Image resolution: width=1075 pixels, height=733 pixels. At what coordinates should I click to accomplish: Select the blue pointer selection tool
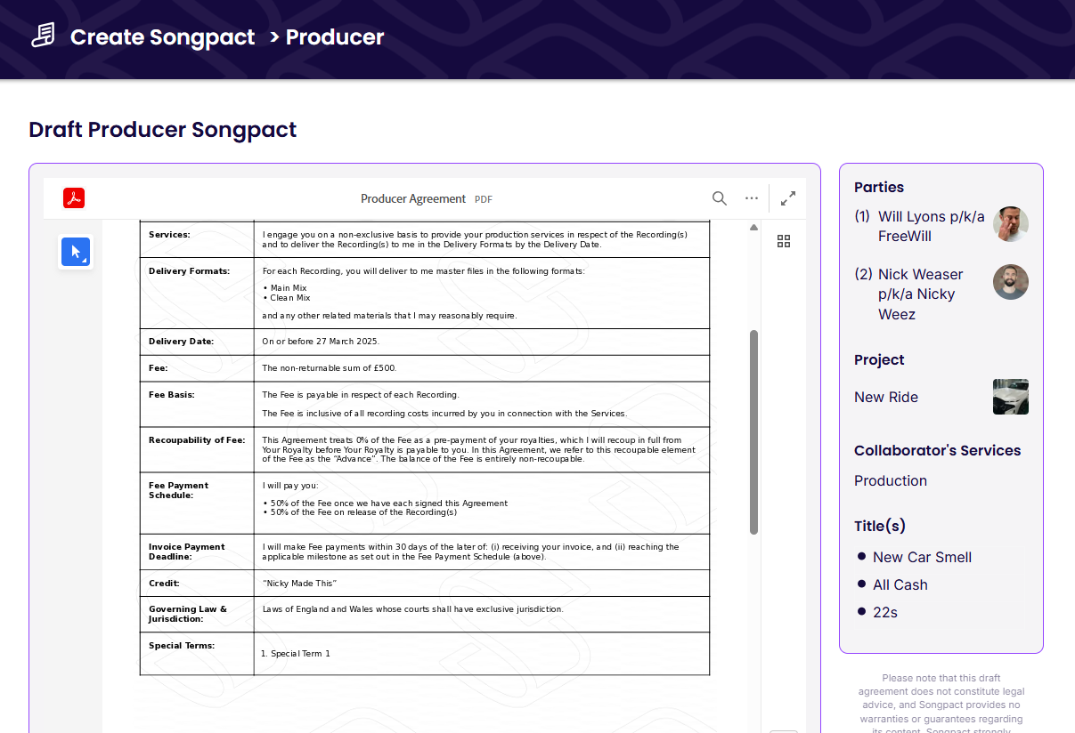pos(76,253)
